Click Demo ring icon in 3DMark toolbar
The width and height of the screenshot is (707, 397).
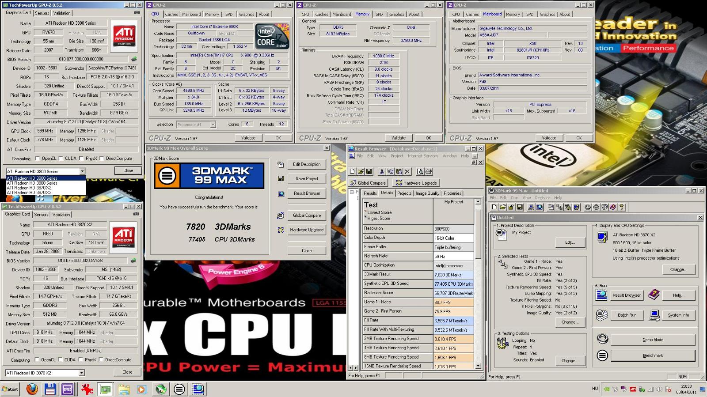pos(588,207)
